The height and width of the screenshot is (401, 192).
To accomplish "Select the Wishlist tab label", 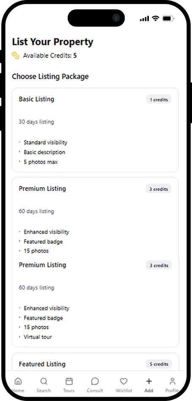I will pos(124,390).
